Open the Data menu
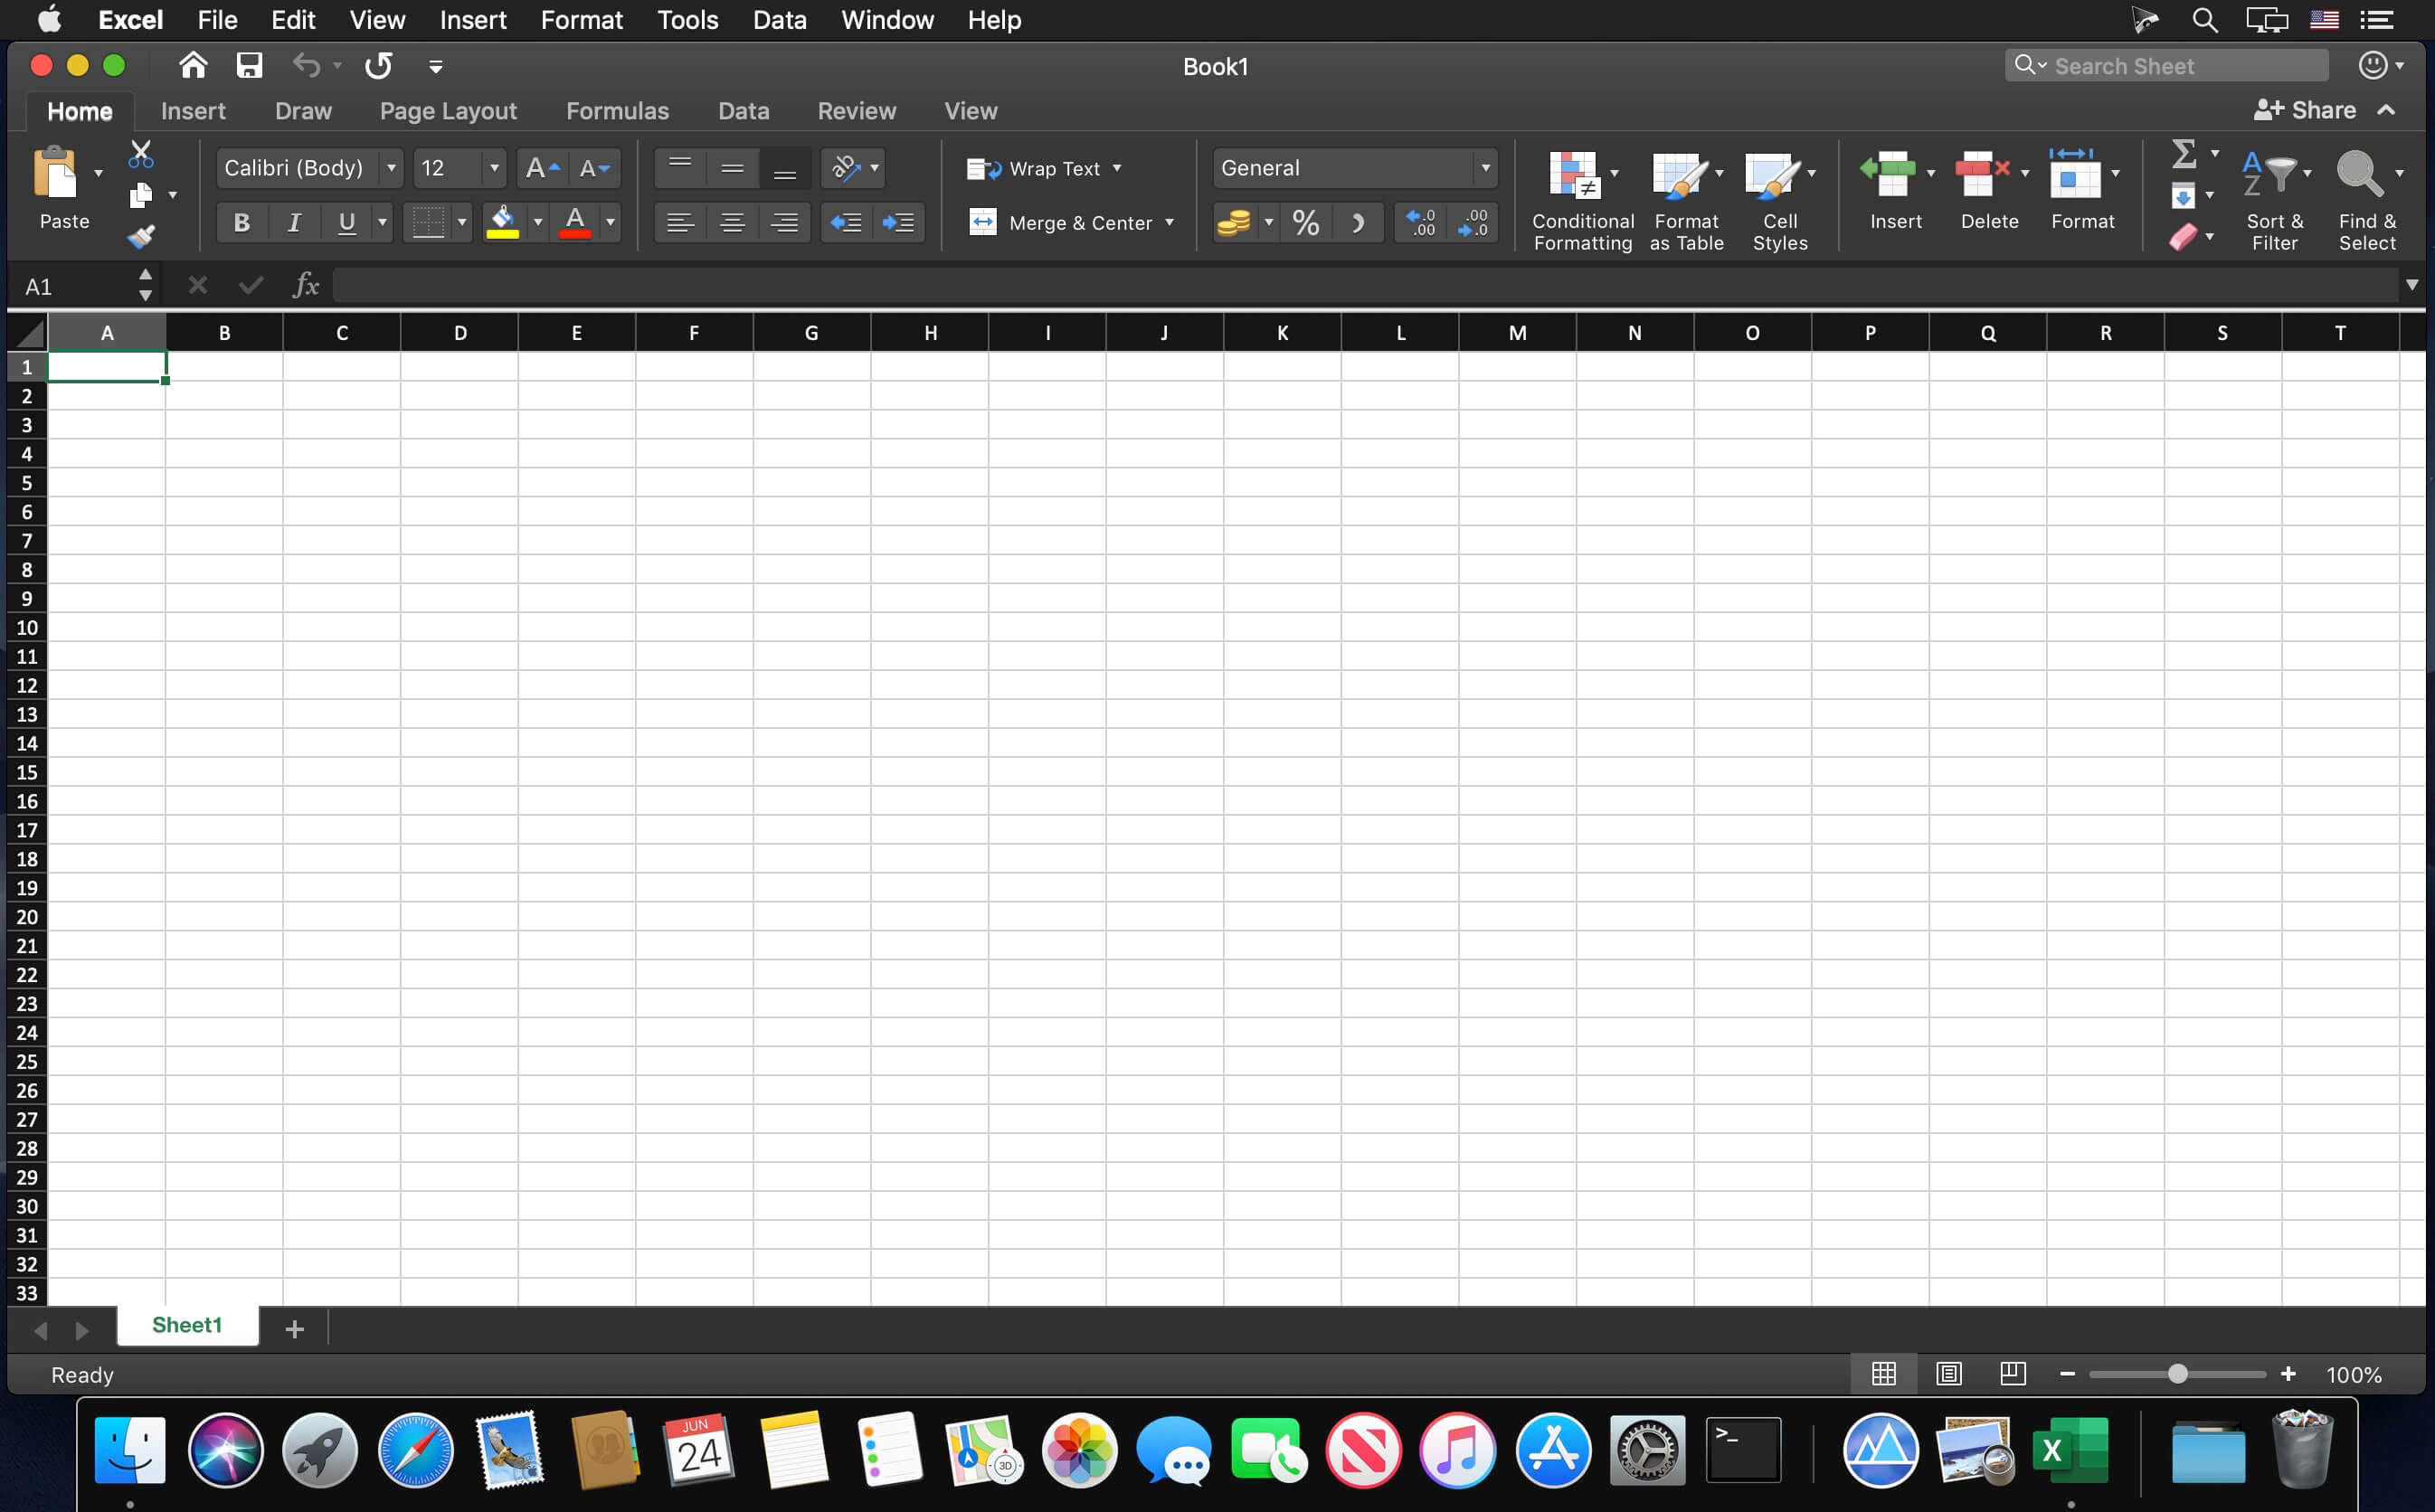The width and height of the screenshot is (2435, 1512). (777, 19)
